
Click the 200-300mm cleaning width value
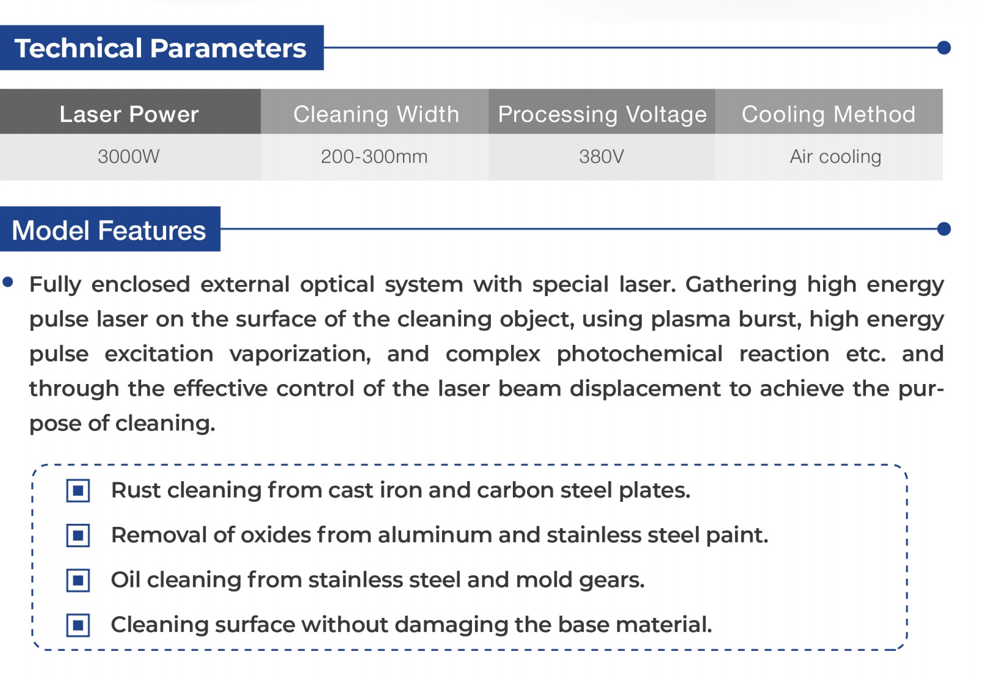(x=374, y=157)
